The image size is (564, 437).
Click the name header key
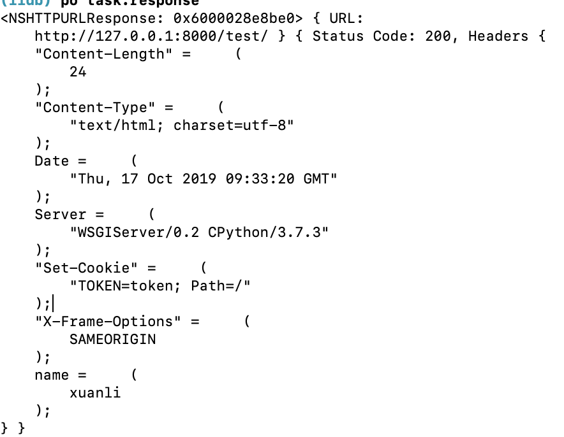click(52, 375)
